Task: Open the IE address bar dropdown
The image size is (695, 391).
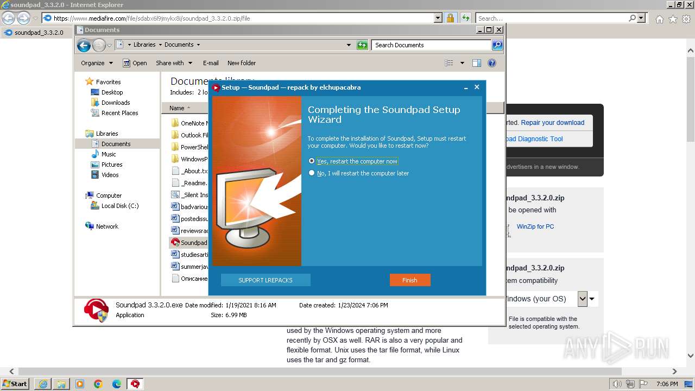Action: pyautogui.click(x=438, y=18)
